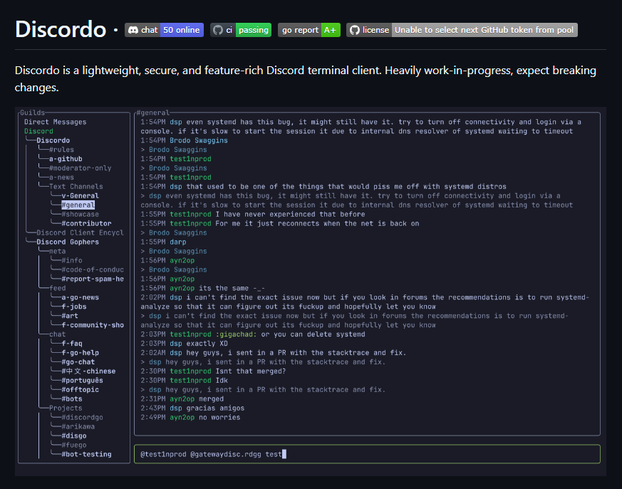622x489 pixels.
Task: Open the #code-of-conduc channel
Action: point(93,269)
